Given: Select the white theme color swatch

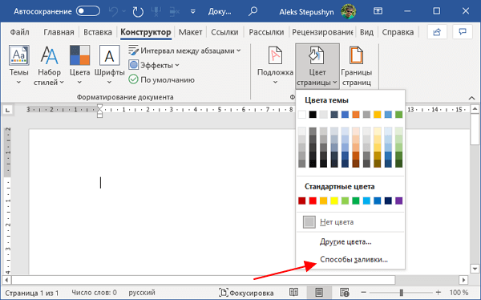Looking at the screenshot, I should pyautogui.click(x=302, y=114).
